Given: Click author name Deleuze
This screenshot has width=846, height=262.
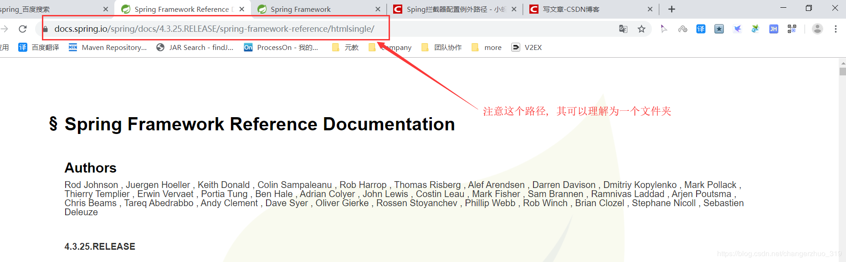Looking at the screenshot, I should coord(81,212).
